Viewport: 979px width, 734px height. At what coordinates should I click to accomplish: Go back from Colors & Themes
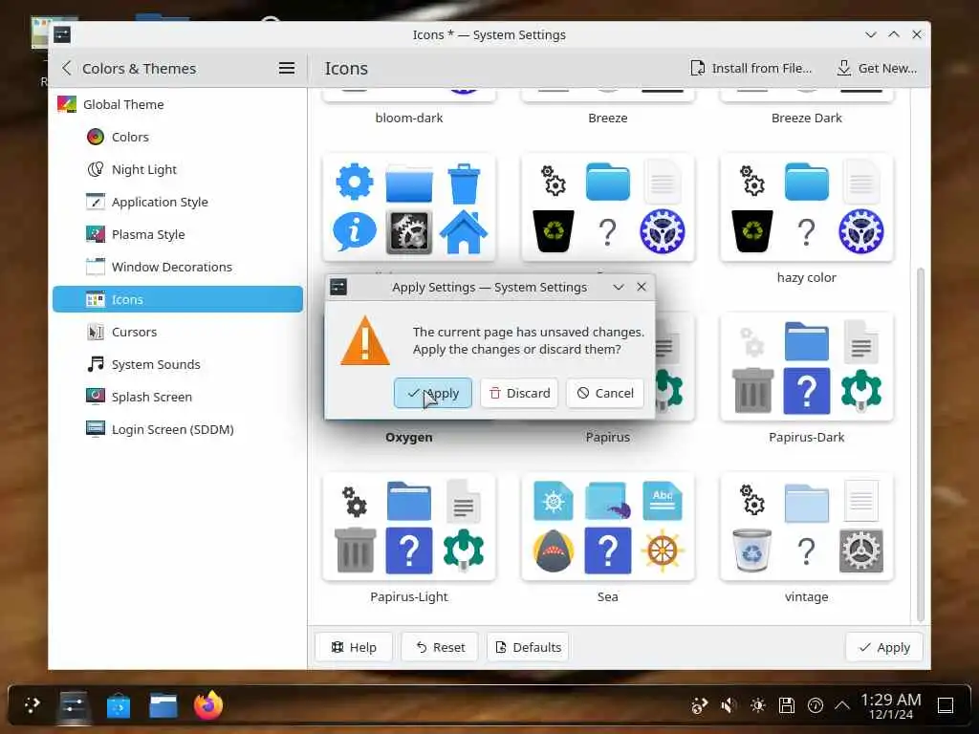[x=67, y=68]
